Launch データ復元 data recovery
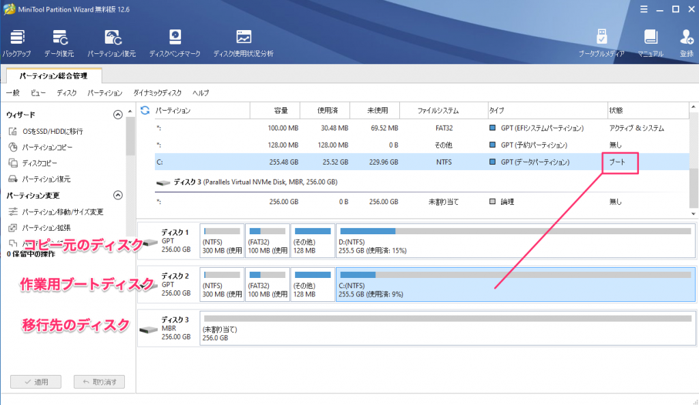Viewport: 699px width, 405px height. click(x=59, y=43)
